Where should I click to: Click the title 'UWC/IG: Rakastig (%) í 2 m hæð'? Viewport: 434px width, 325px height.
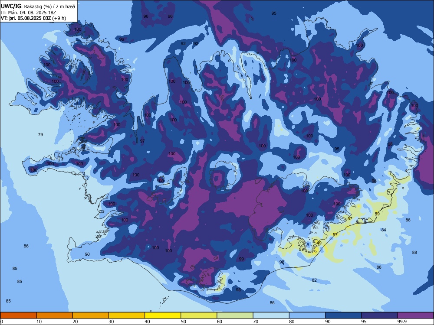[x=38, y=6]
